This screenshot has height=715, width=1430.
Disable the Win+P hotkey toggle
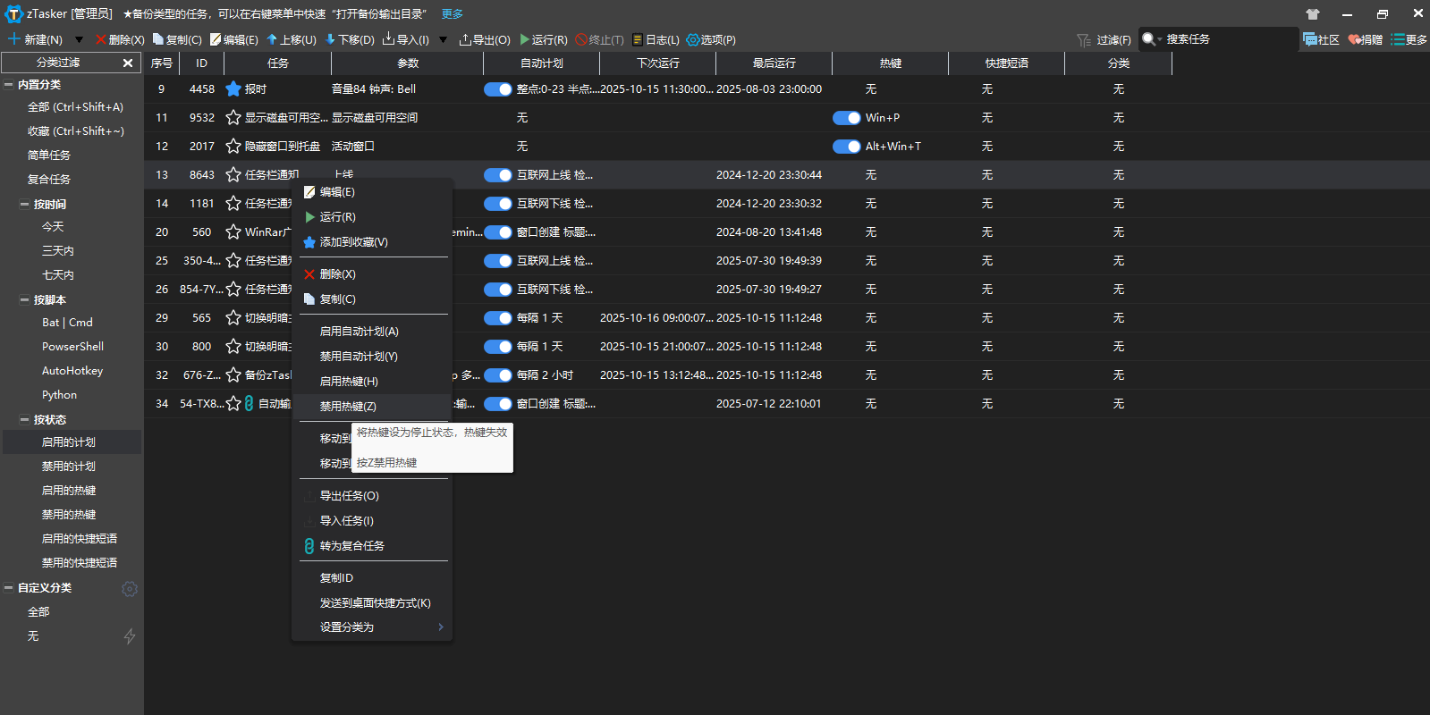pos(846,118)
